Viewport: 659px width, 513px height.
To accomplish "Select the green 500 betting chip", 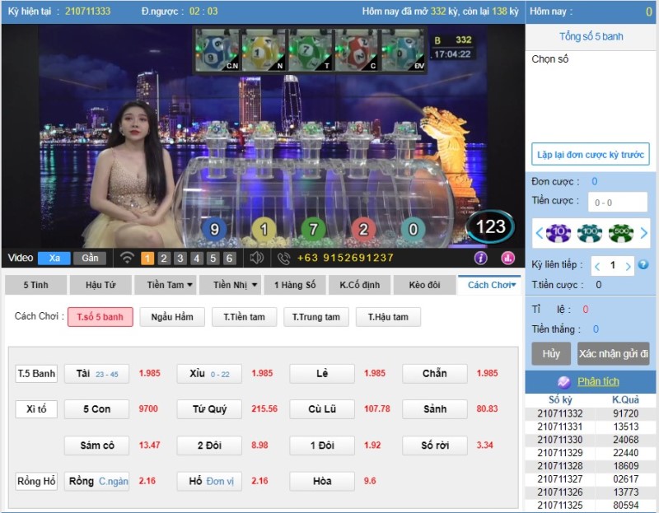I will (x=620, y=233).
